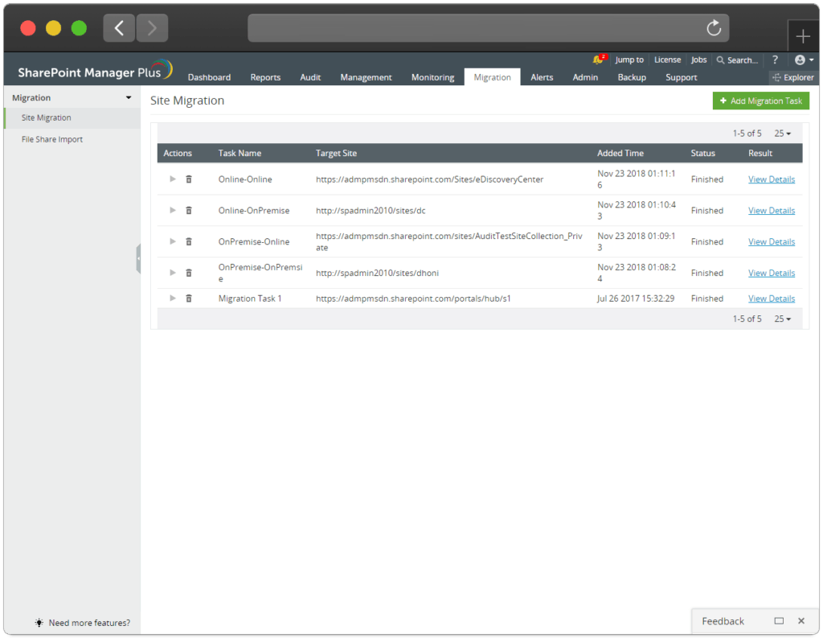Open the help question mark icon
The image size is (823, 638).
(x=775, y=60)
